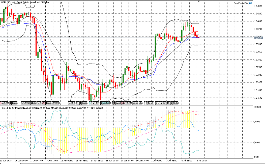Screen dimensions: 265x164
Task: Select the cyan 18:25 news event marker
Action: tap(106, 103)
